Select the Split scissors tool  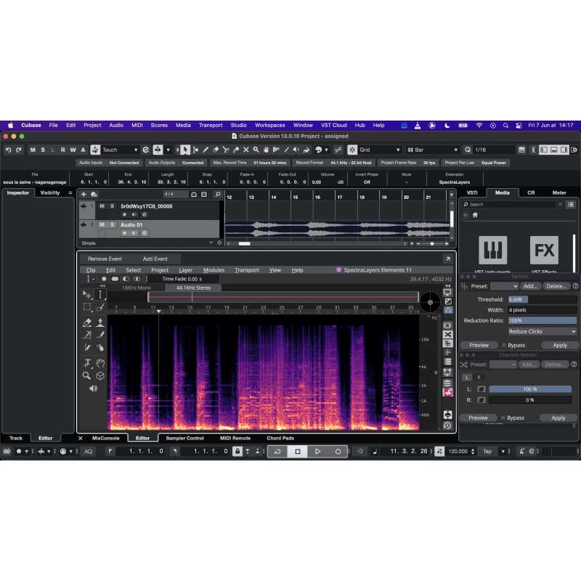(x=226, y=150)
